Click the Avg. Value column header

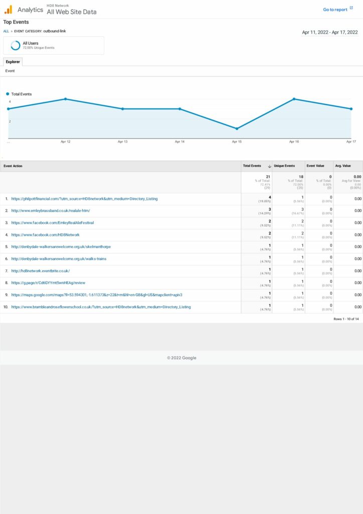pos(343,166)
